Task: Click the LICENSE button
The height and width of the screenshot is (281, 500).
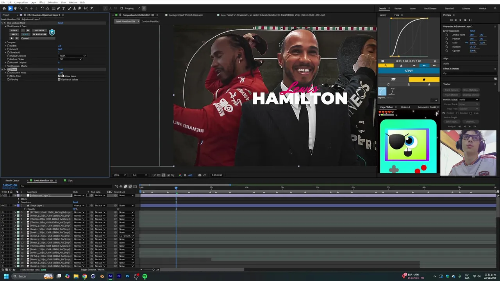Action: [39, 30]
